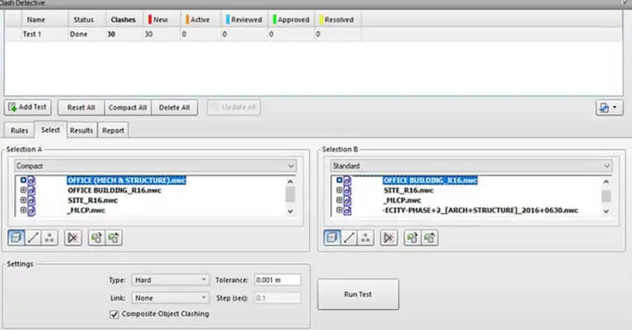Expand OFFICE BUILDING_R16.nwc in Selection B
Screen dimensions: 632x330
[x=339, y=180]
